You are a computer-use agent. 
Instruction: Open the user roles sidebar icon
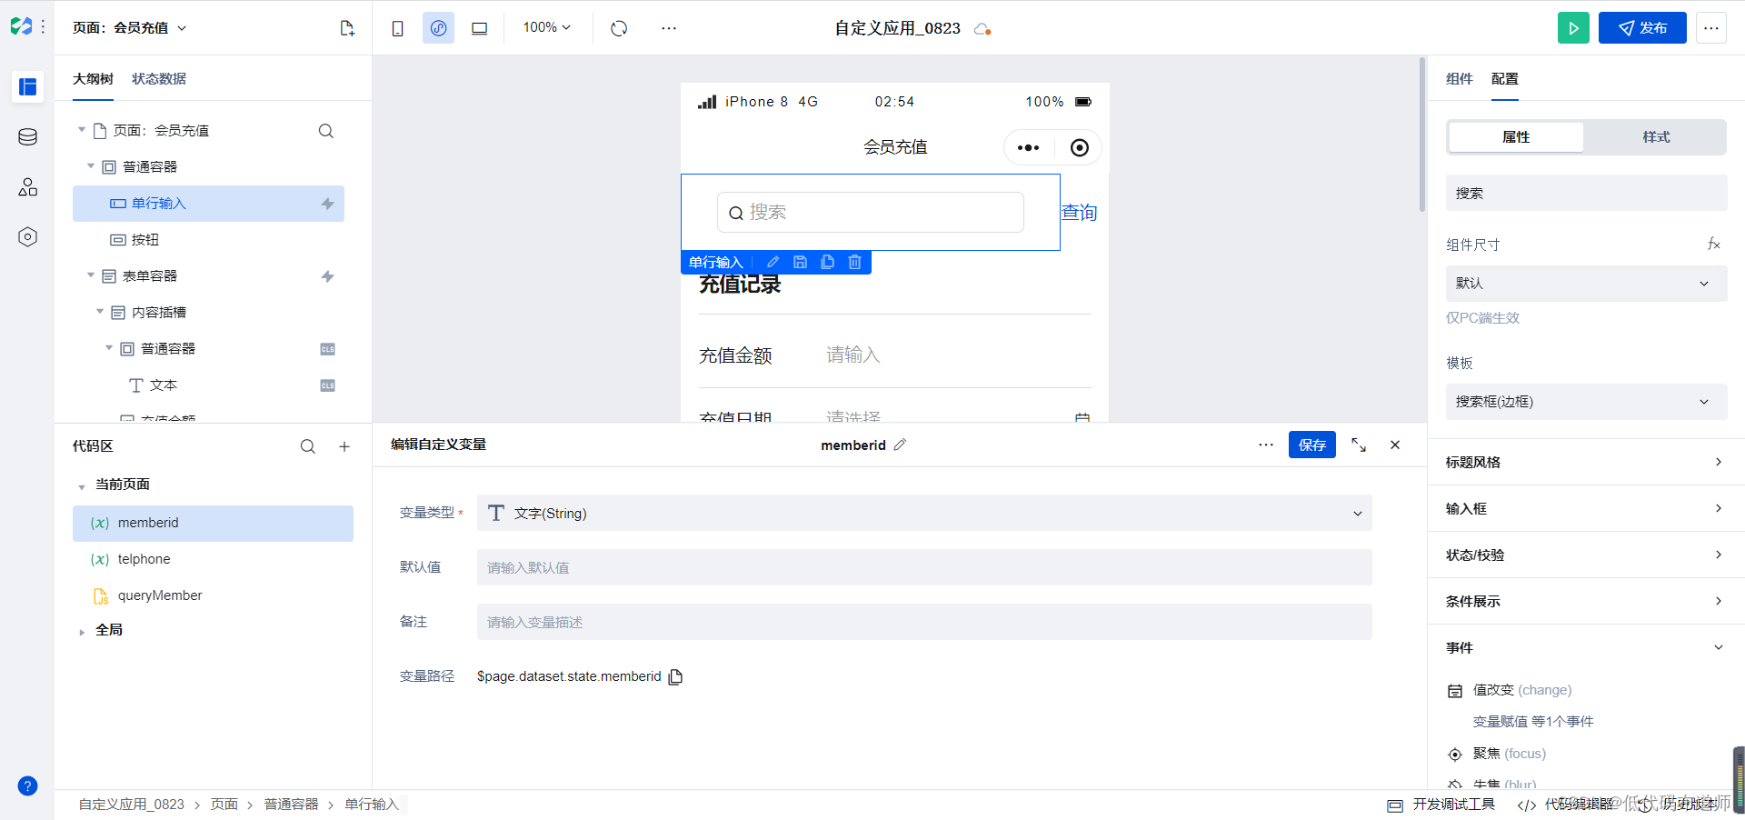[x=27, y=187]
